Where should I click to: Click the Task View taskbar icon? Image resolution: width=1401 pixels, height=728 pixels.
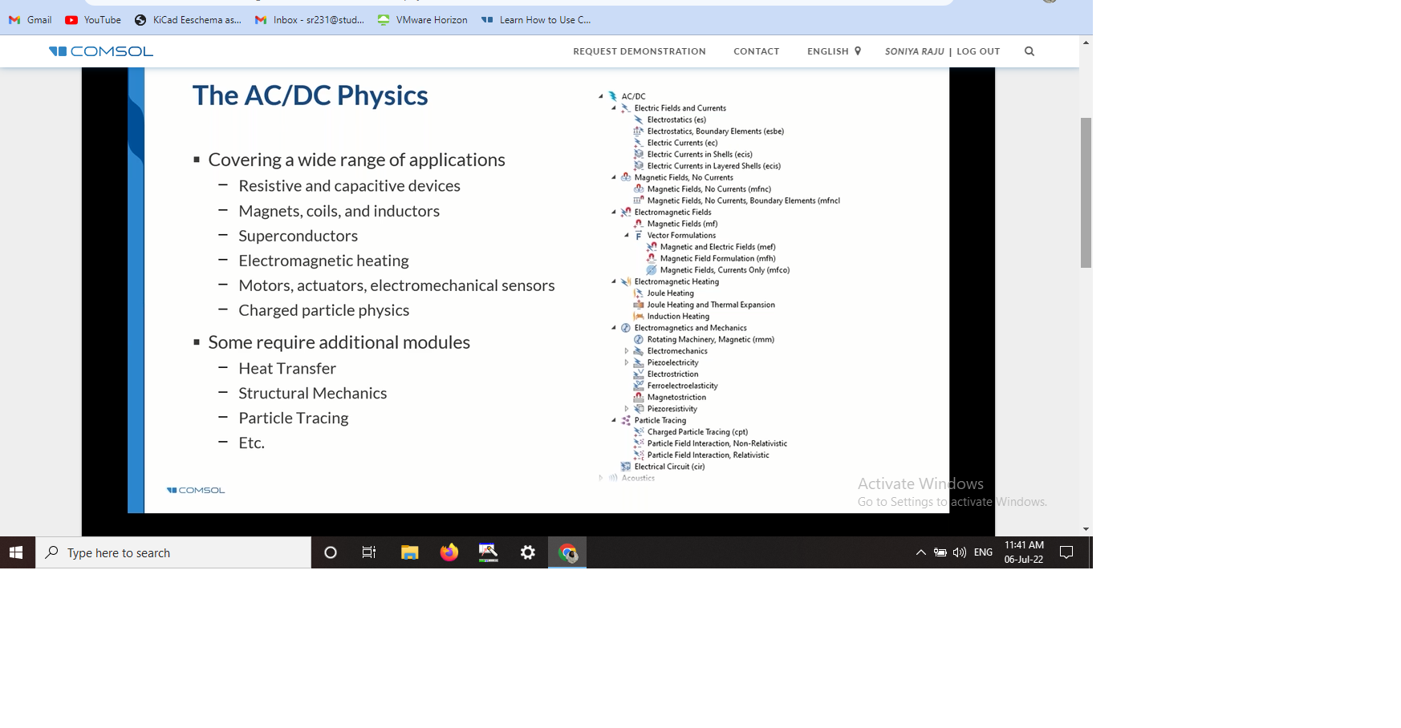coord(369,552)
